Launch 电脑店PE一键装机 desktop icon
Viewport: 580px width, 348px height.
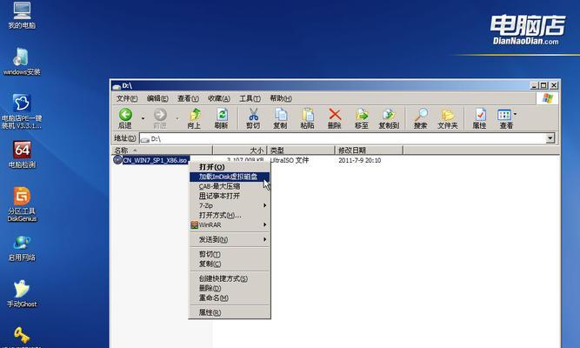tap(22, 111)
